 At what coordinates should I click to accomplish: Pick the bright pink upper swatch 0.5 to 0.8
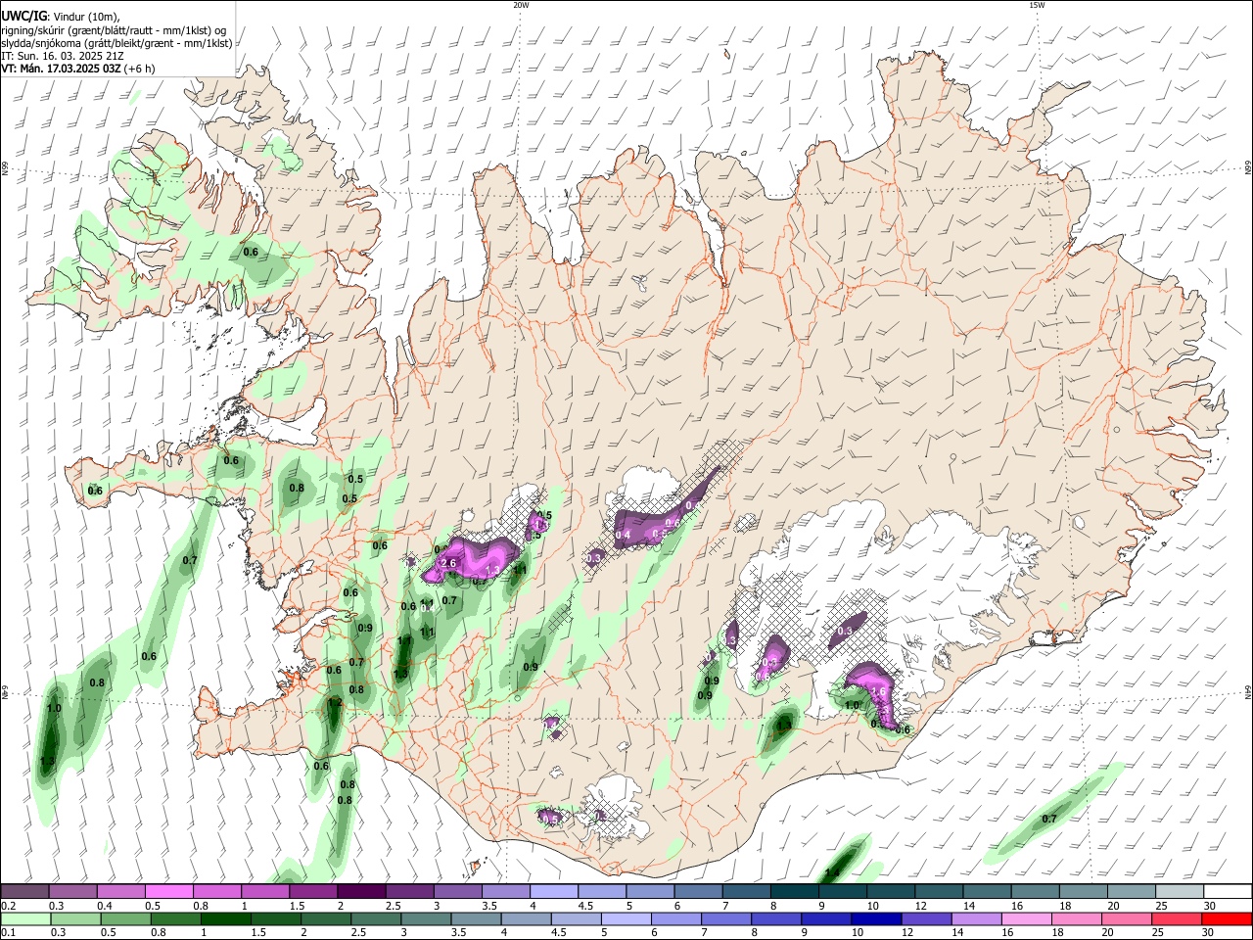coord(168,892)
